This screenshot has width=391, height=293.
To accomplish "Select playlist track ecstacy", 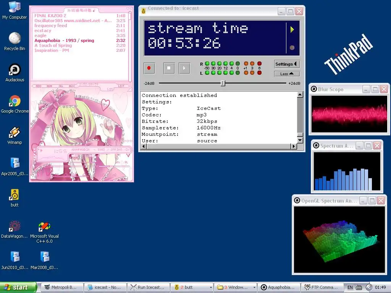I will (x=80, y=31).
